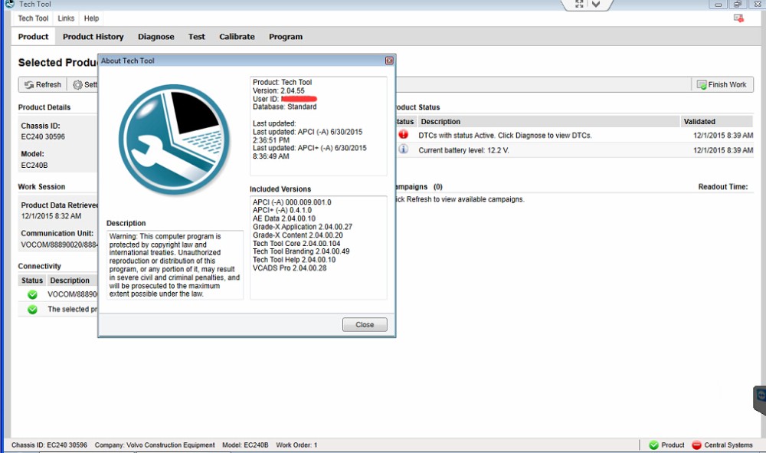The width and height of the screenshot is (766, 453).
Task: Click the Tech Tool app icon in title bar
Action: point(8,3)
